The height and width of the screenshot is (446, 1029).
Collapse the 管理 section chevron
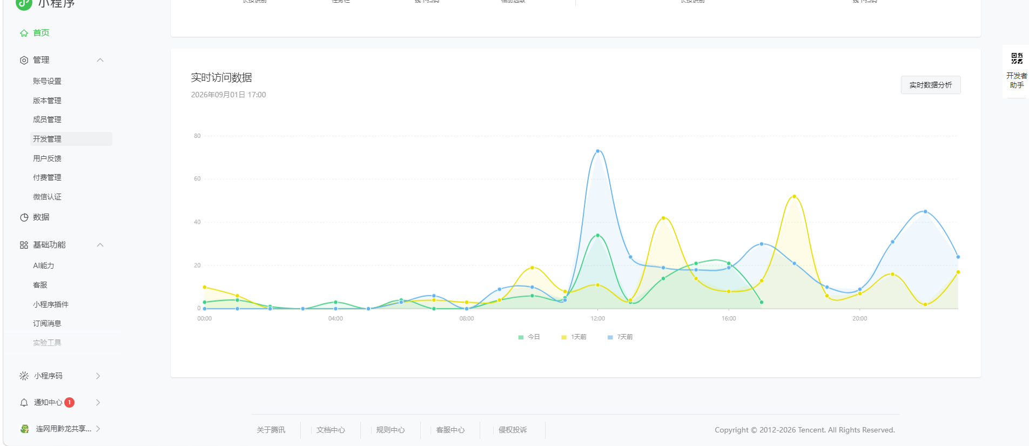tap(100, 60)
